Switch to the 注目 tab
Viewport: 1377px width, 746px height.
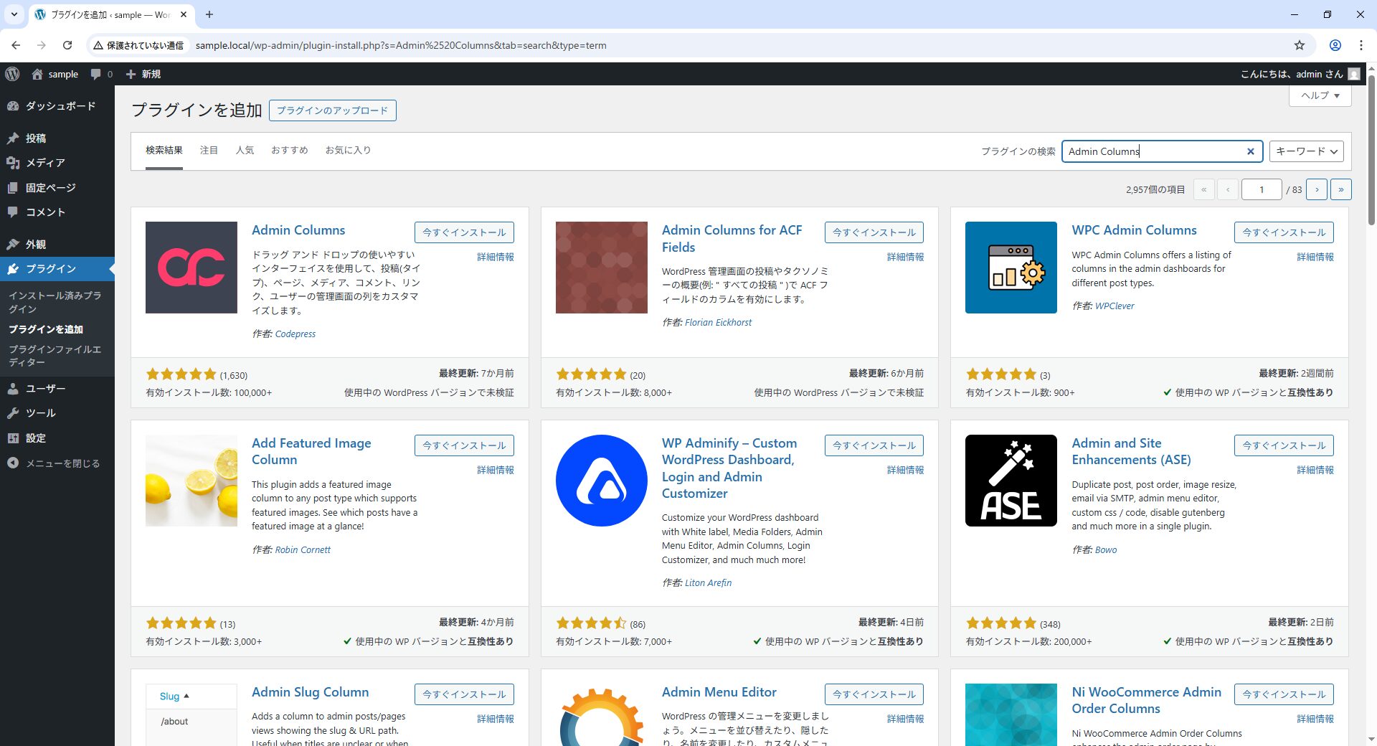(x=209, y=150)
